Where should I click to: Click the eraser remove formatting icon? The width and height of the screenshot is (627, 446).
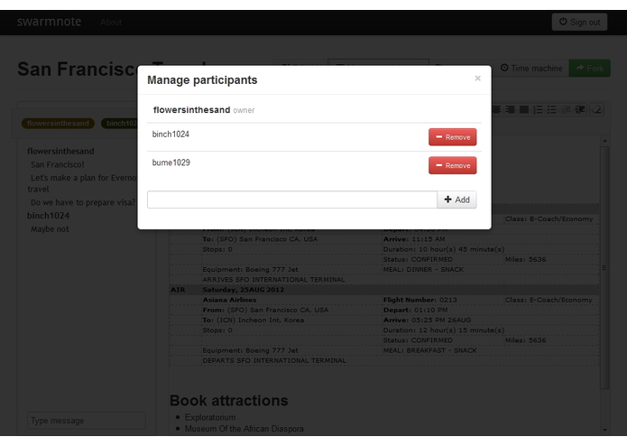coord(596,109)
